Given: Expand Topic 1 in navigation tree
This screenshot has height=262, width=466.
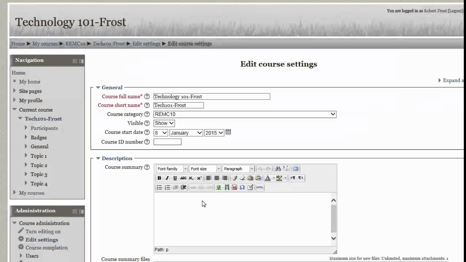Looking at the screenshot, I should pyautogui.click(x=26, y=155).
